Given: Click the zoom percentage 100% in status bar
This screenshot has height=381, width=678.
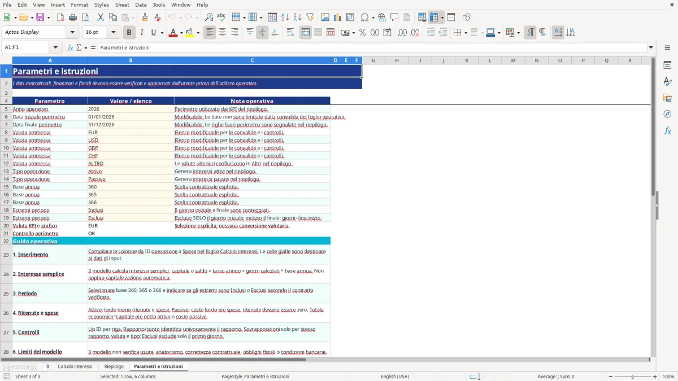Looking at the screenshot, I should (668, 376).
